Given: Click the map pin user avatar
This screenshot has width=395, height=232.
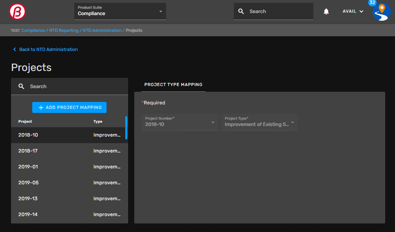Looking at the screenshot, I should pyautogui.click(x=382, y=12).
